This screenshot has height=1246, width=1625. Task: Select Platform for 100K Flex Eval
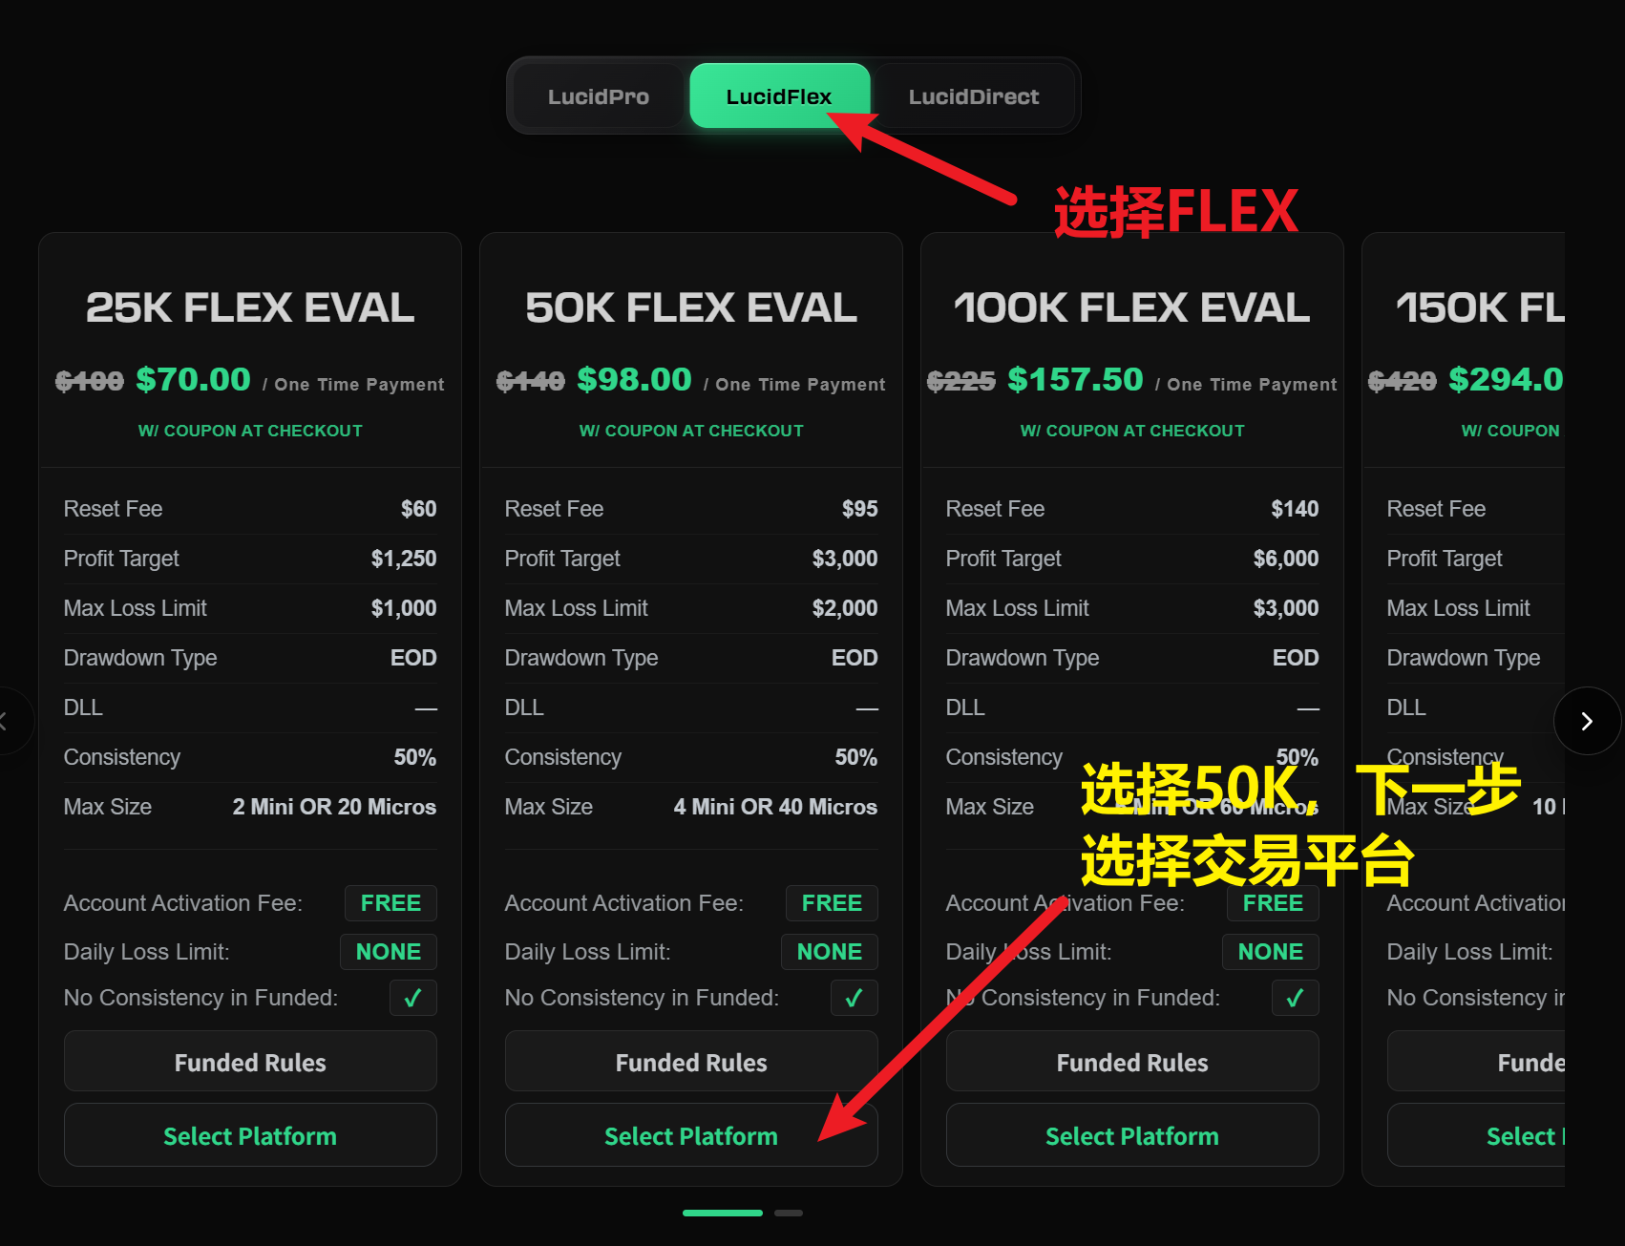(1131, 1135)
